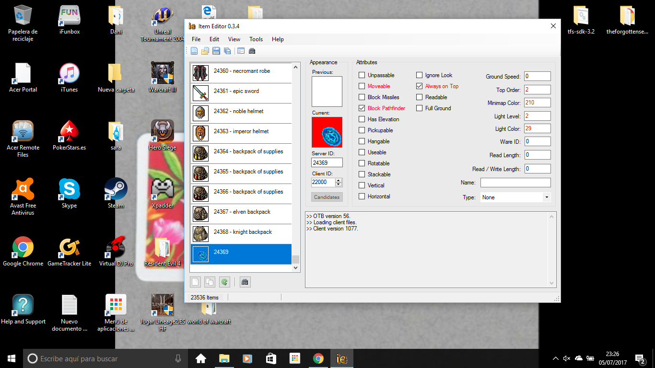Select the Skype desktop icon
This screenshot has height=368, width=655.
pyautogui.click(x=70, y=193)
